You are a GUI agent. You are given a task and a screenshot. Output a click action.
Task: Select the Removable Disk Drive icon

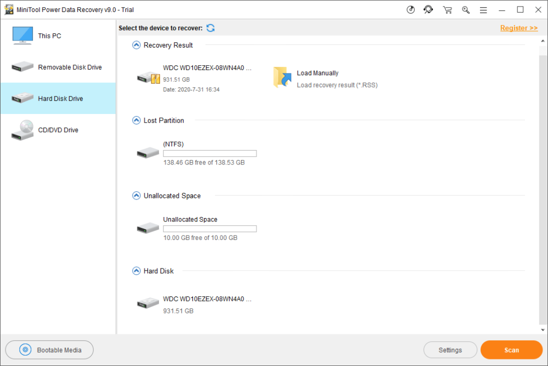(x=22, y=66)
